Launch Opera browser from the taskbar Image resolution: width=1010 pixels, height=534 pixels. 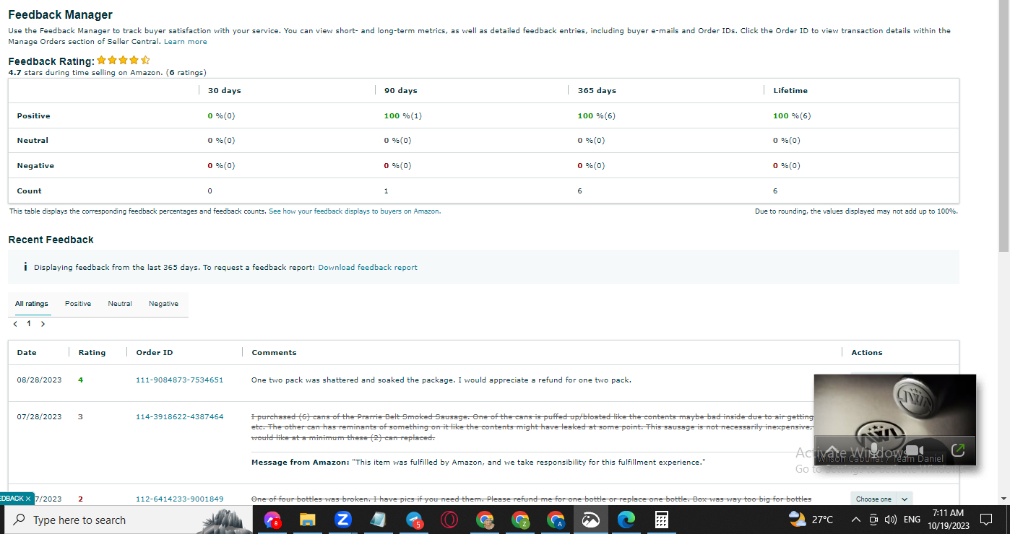point(449,520)
